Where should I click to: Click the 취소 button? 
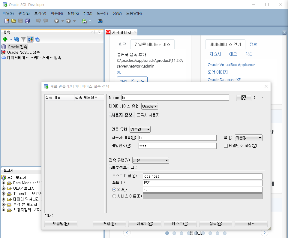pos(251,224)
